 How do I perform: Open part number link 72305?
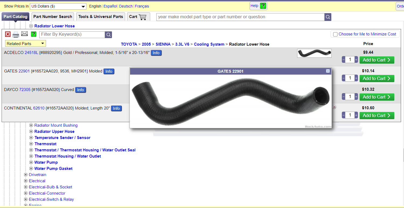[25, 90]
